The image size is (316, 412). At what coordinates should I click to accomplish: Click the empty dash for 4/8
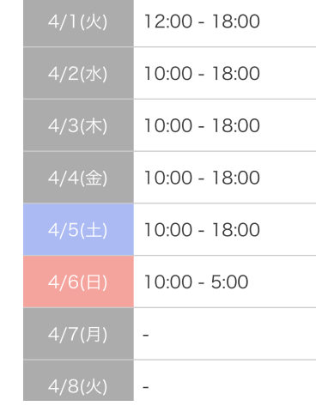(x=146, y=387)
